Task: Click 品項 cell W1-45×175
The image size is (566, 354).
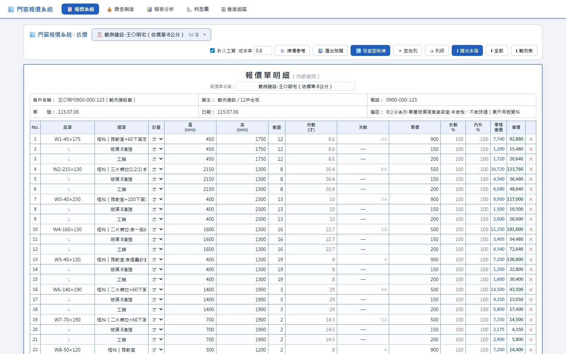Action: click(67, 139)
